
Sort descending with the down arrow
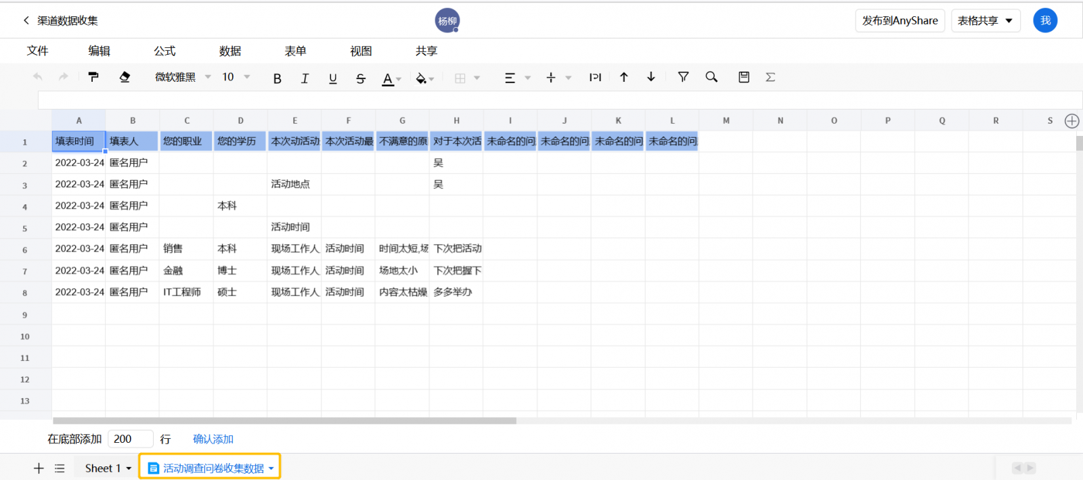651,77
